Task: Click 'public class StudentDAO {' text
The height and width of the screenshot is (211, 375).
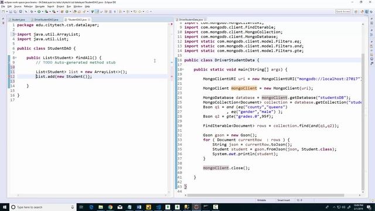Action: [x=46, y=48]
